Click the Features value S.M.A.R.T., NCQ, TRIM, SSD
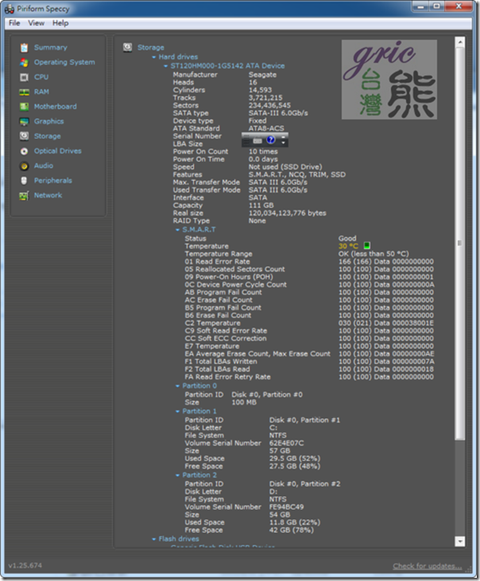The height and width of the screenshot is (581, 480). pos(297,174)
